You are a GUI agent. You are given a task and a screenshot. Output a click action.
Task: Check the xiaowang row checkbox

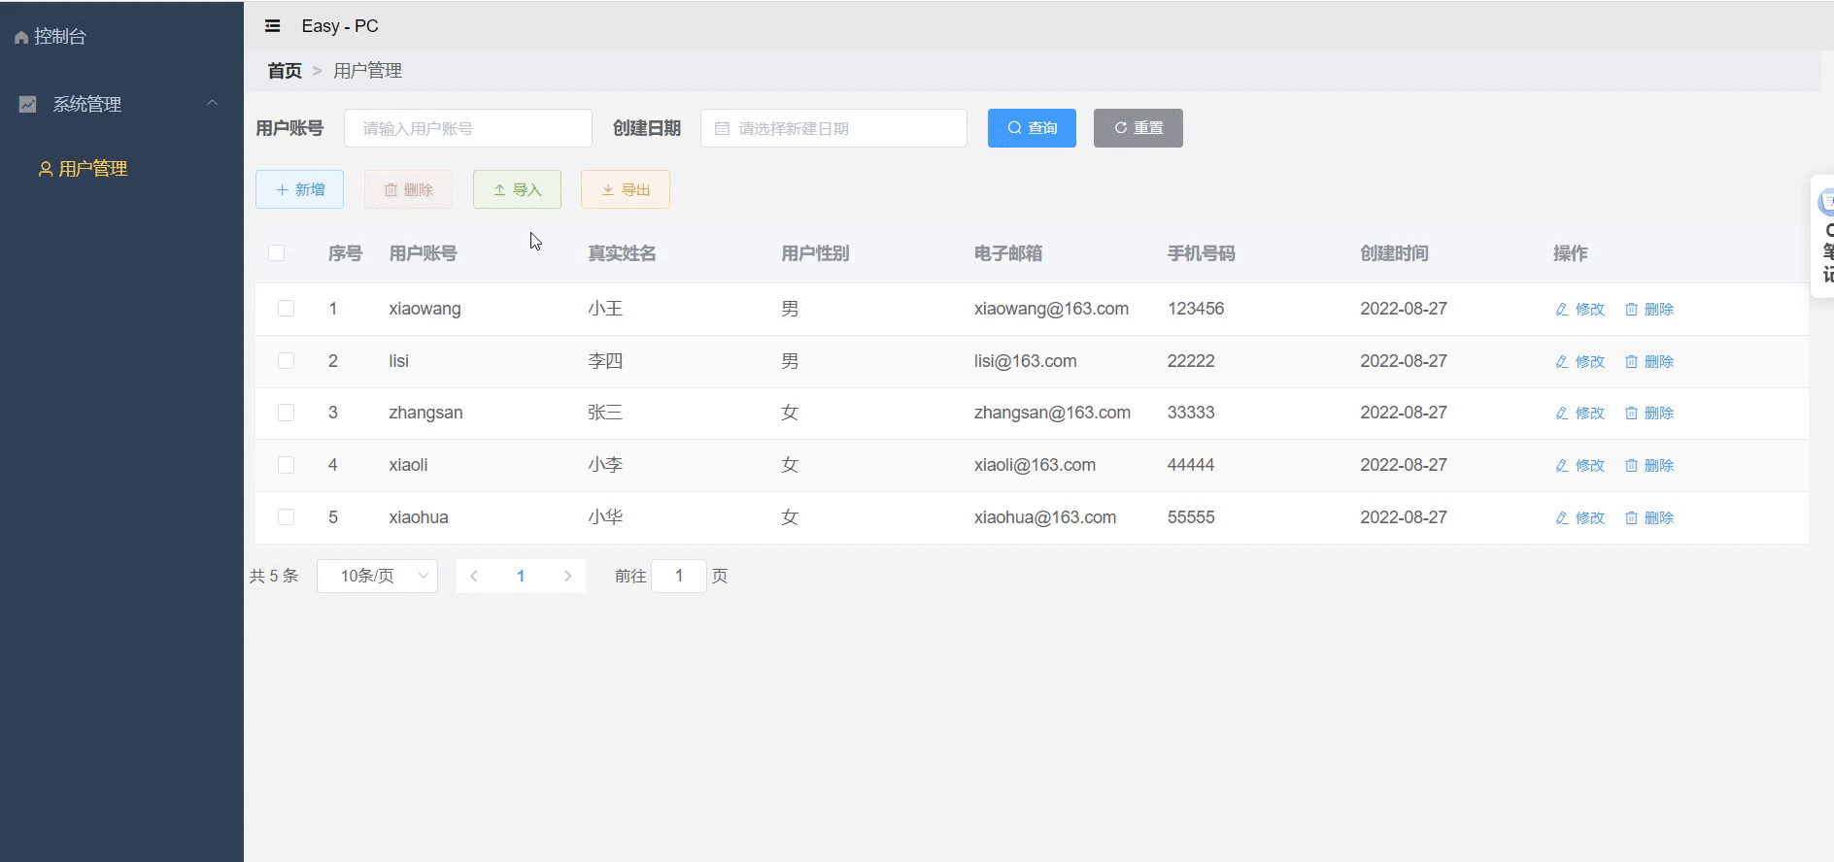[x=286, y=309]
